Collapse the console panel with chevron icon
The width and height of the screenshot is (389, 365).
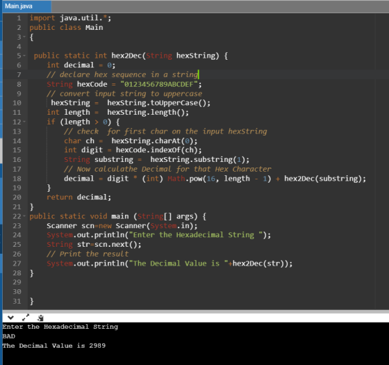coord(10,317)
